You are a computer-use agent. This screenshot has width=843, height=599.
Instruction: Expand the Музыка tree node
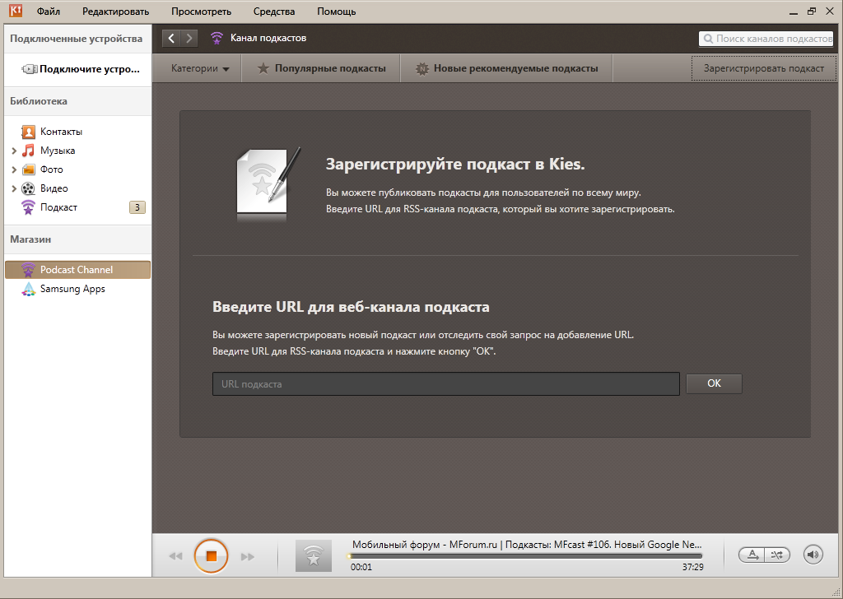click(14, 151)
